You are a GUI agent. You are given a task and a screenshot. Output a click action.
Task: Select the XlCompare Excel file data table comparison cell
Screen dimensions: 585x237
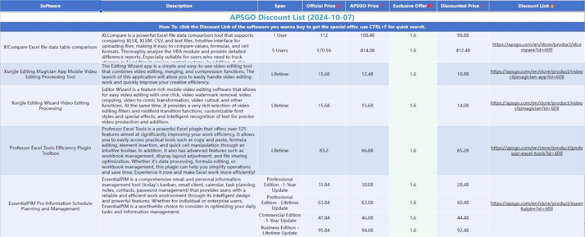(50, 47)
